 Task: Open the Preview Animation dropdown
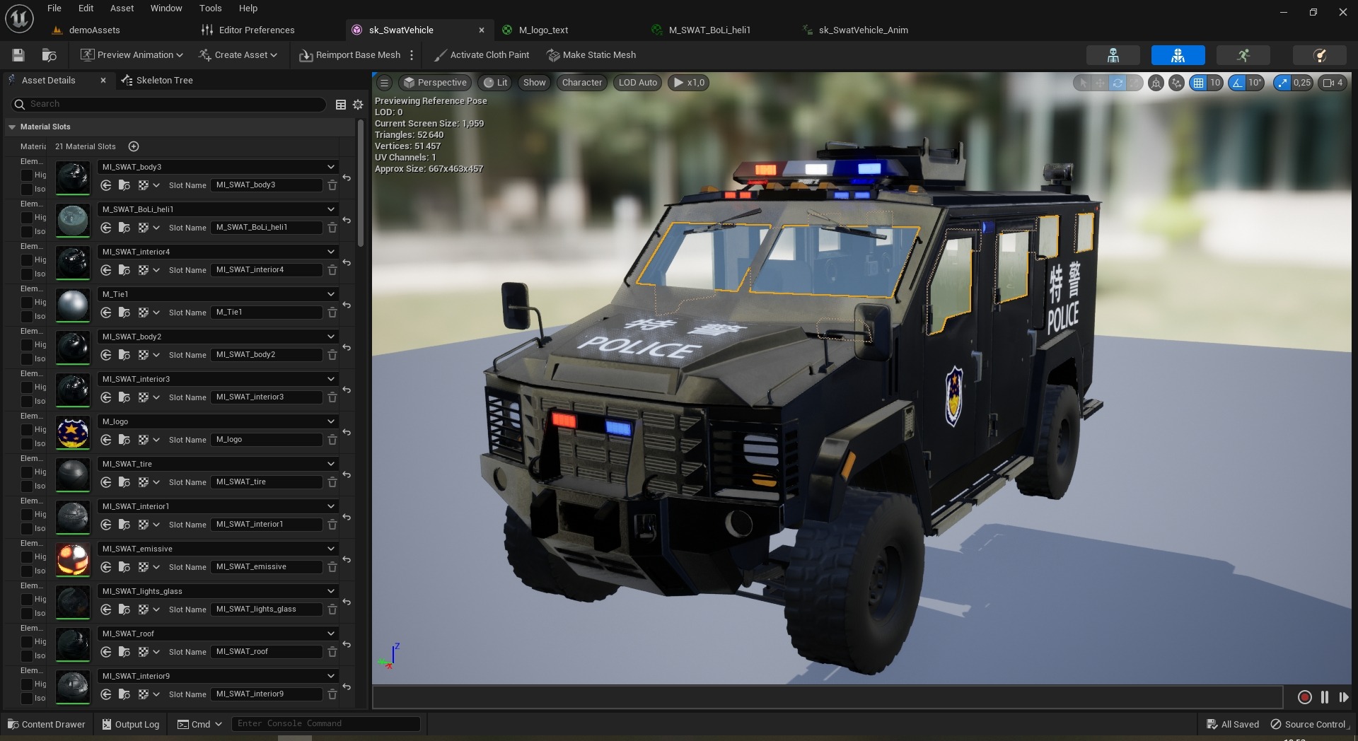[x=132, y=55]
